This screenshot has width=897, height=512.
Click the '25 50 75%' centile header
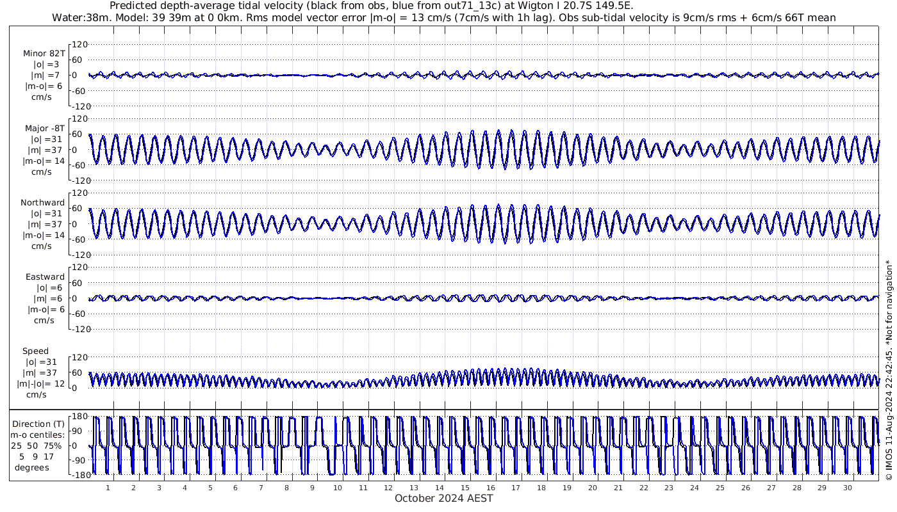tap(36, 445)
